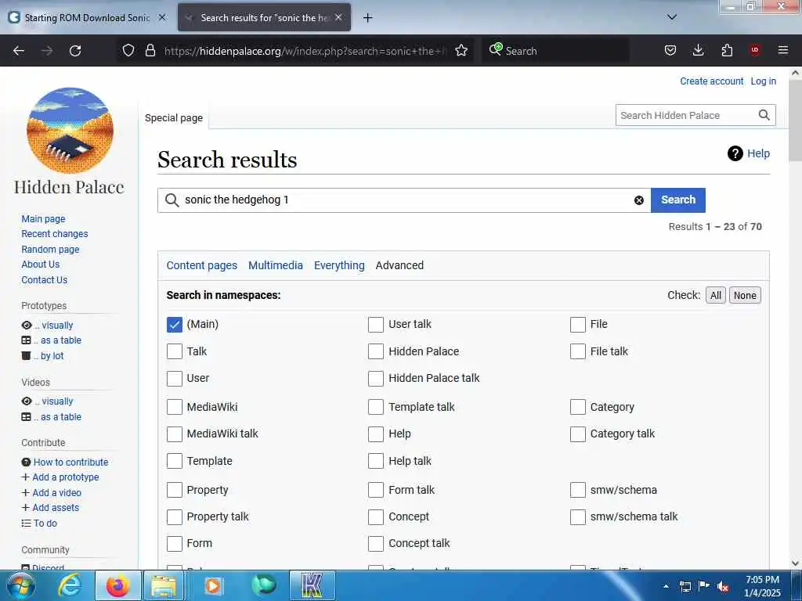Open the Recent changes sidebar link
Viewport: 802px width, 601px height.
coord(55,234)
